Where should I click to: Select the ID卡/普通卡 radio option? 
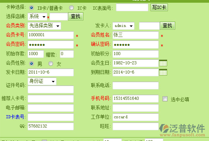(x=32, y=8)
